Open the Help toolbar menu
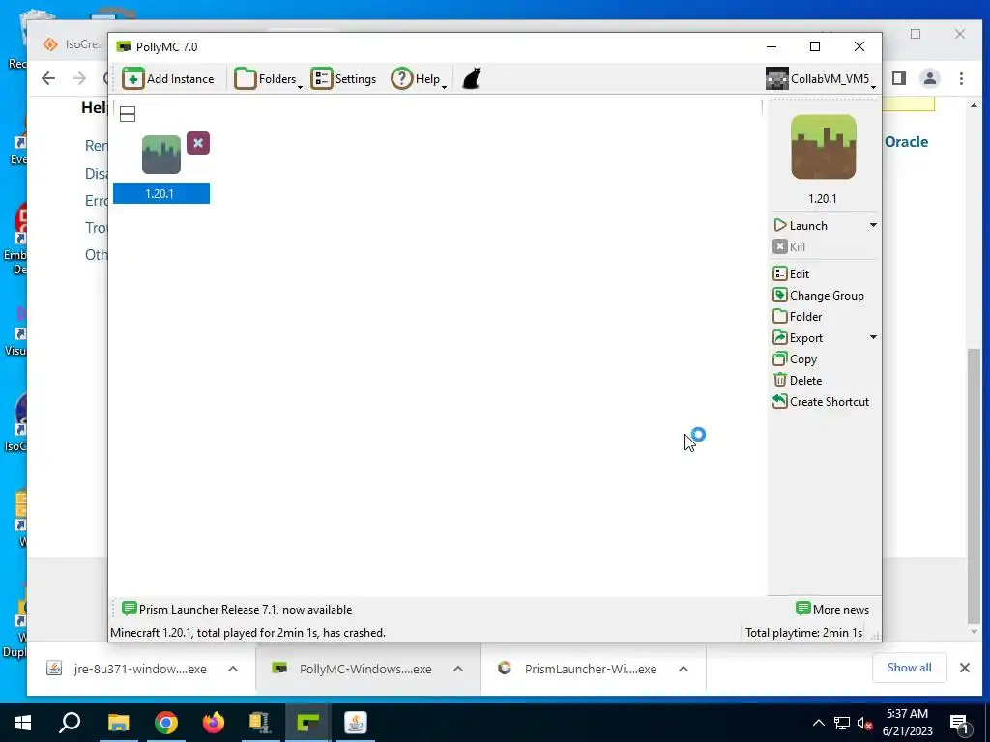The height and width of the screenshot is (742, 990). [419, 79]
